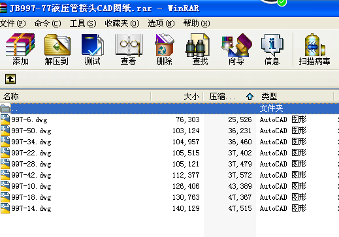Click the file icon of 997-18.dwg

[x=5, y=197]
